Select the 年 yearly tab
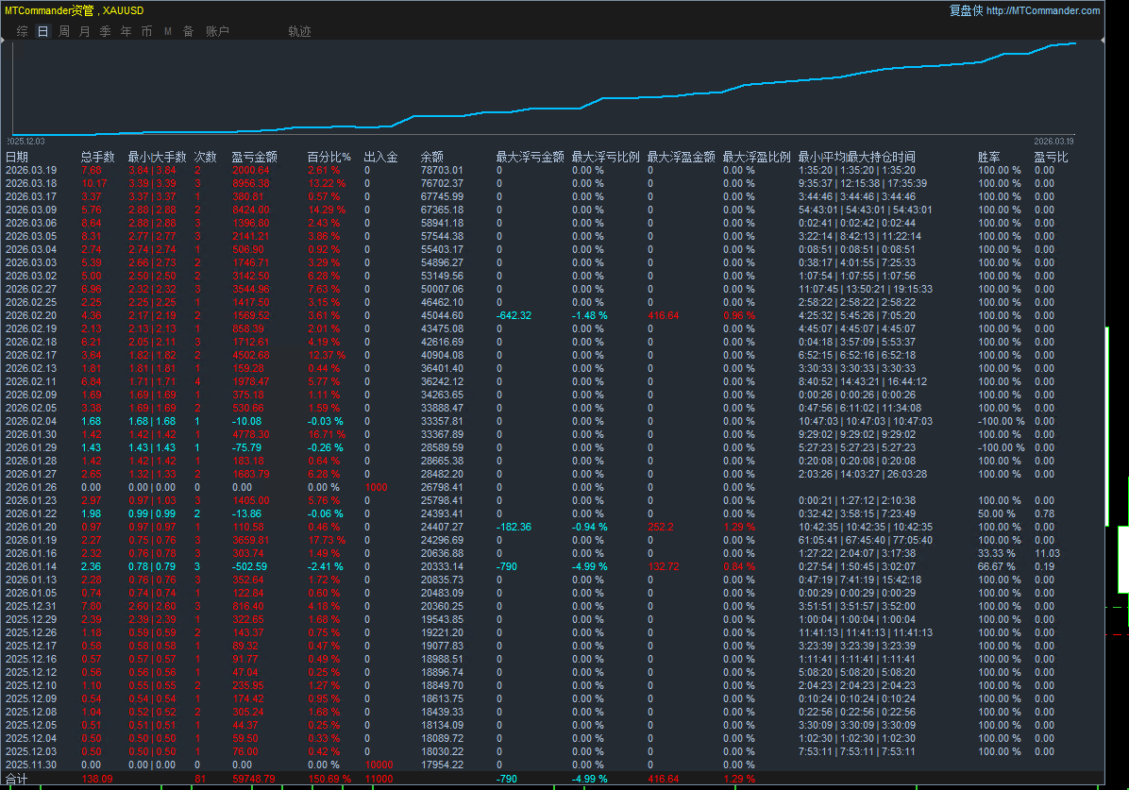Image resolution: width=1129 pixels, height=790 pixels. point(126,31)
